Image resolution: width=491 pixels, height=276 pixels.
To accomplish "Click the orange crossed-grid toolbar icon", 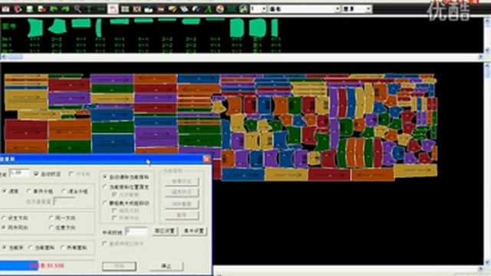I will coord(137,9).
